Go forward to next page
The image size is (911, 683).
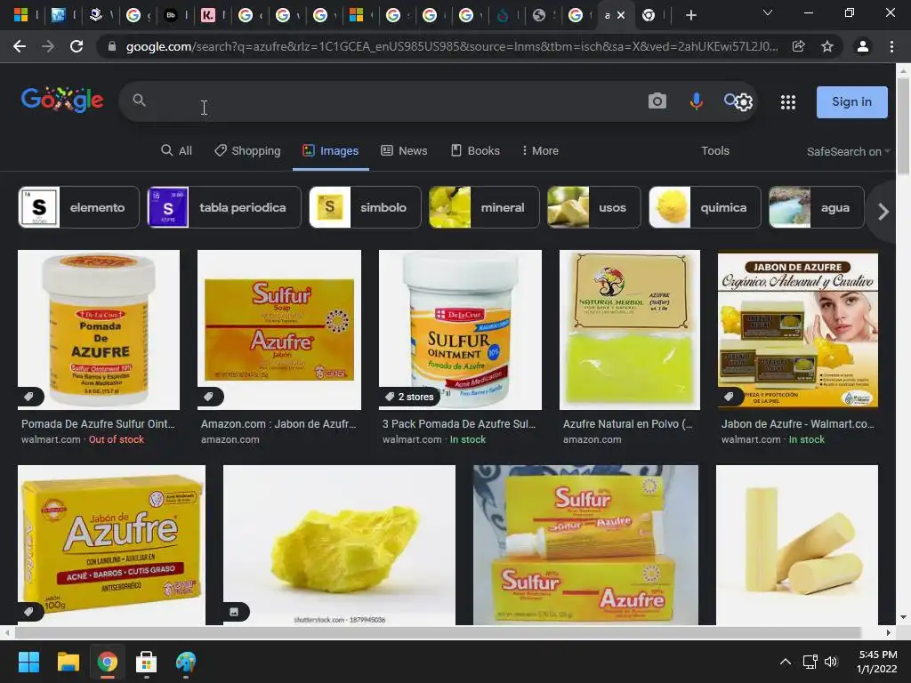point(48,46)
